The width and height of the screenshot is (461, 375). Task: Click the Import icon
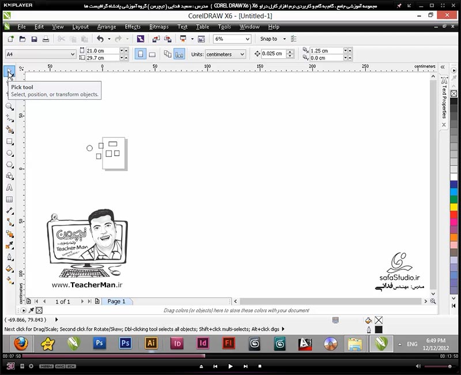[156, 39]
